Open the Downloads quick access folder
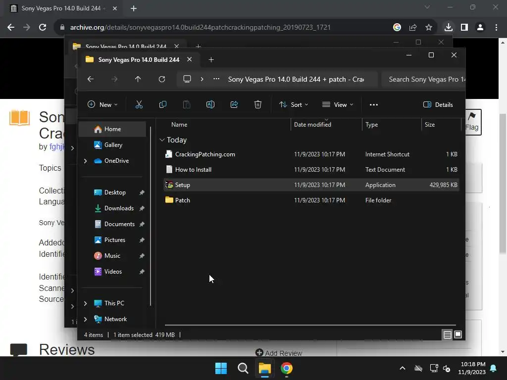Viewport: 507px width, 380px height. (x=112, y=208)
